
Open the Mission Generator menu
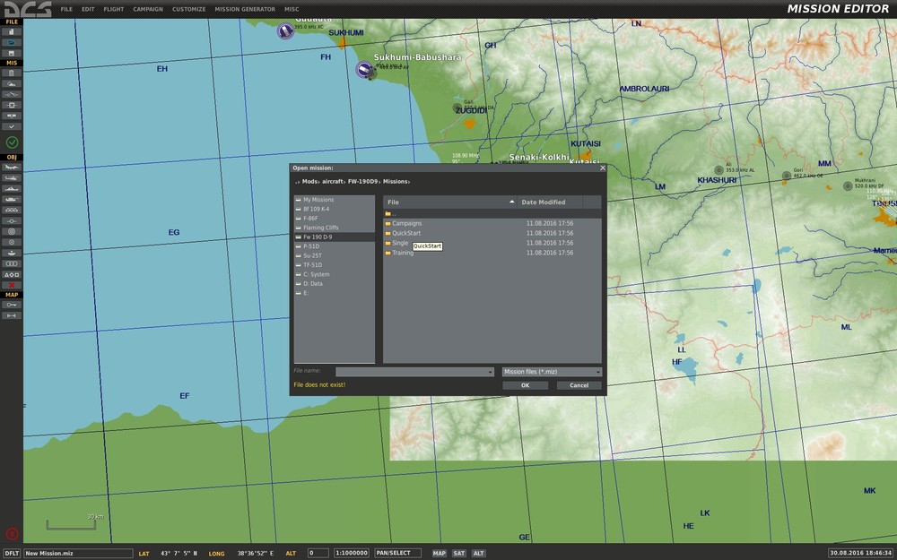coord(245,9)
